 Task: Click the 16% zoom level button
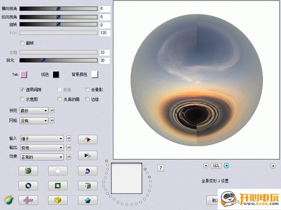tap(216, 166)
